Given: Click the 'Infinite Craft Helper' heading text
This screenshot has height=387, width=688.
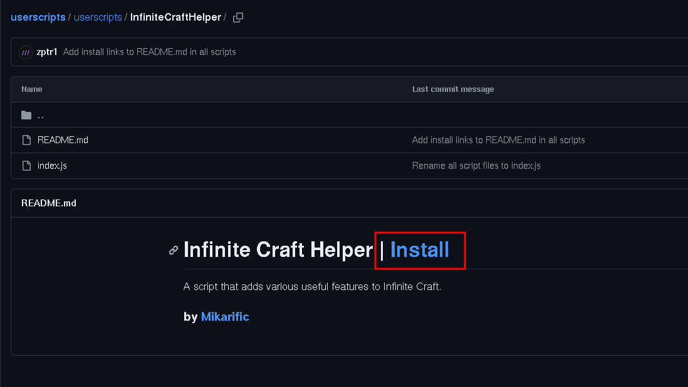Looking at the screenshot, I should [x=278, y=250].
